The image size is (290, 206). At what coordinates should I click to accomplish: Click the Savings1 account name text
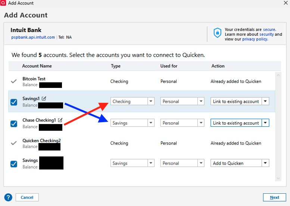tap(31, 99)
